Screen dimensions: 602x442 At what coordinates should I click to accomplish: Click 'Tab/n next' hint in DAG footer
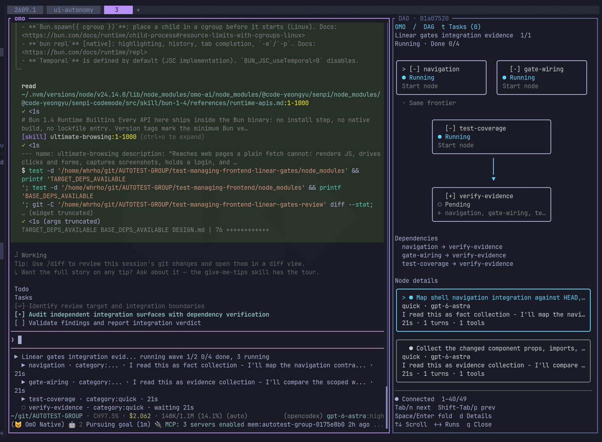click(413, 408)
